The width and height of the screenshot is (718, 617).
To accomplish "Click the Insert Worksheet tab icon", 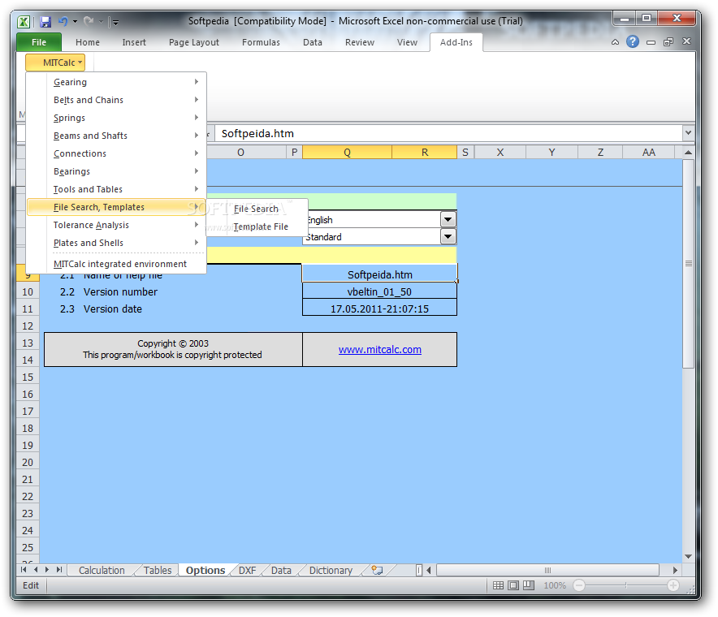I will coord(377,570).
